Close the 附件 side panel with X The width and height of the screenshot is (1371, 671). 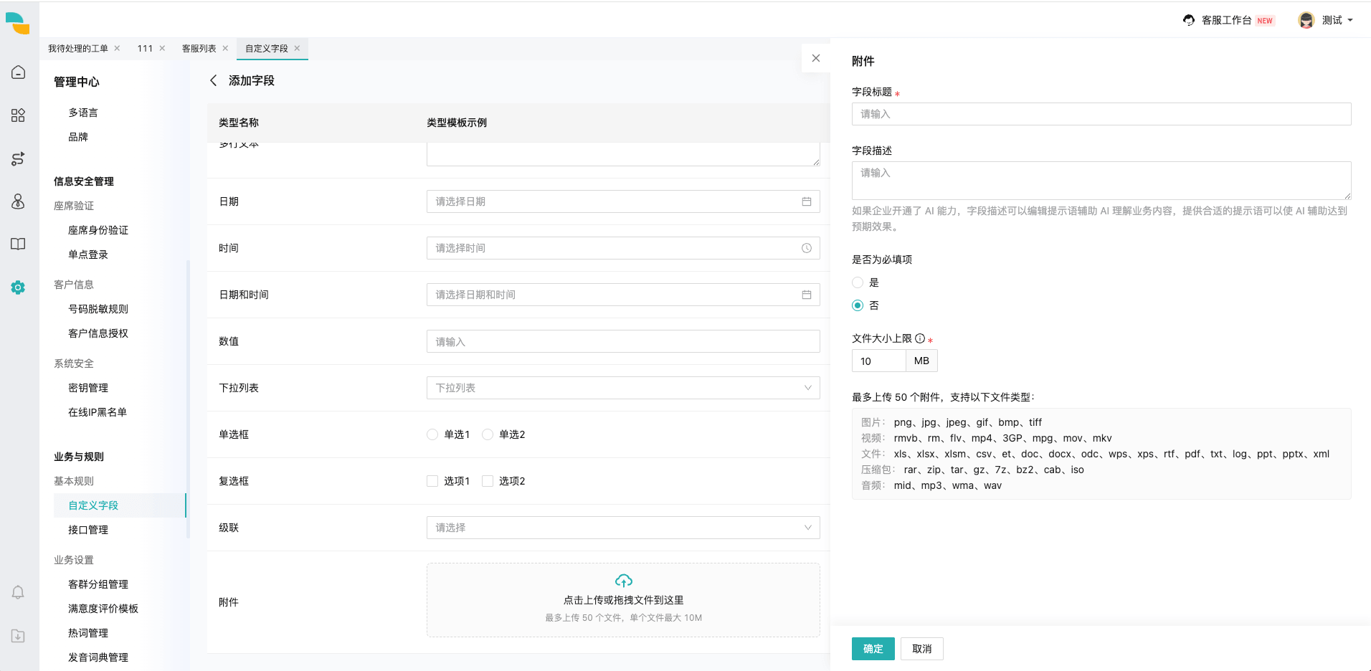click(815, 58)
